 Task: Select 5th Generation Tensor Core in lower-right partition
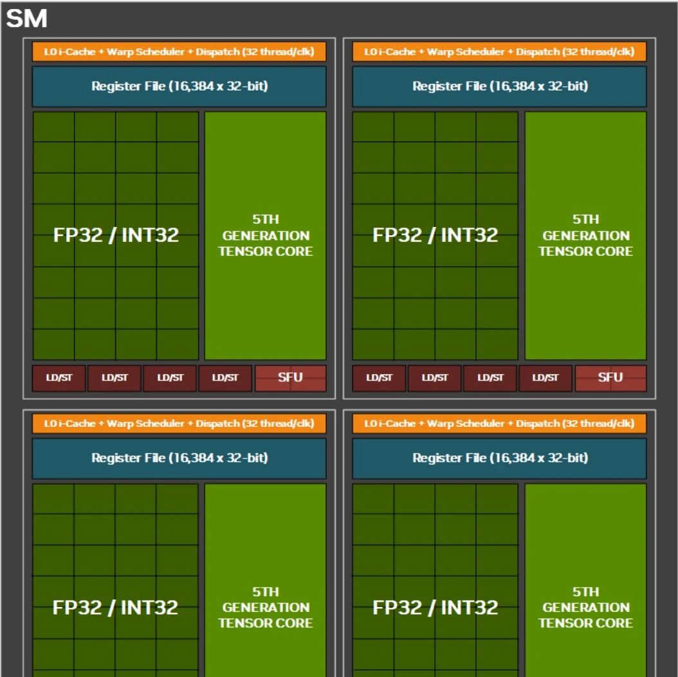click(x=585, y=580)
